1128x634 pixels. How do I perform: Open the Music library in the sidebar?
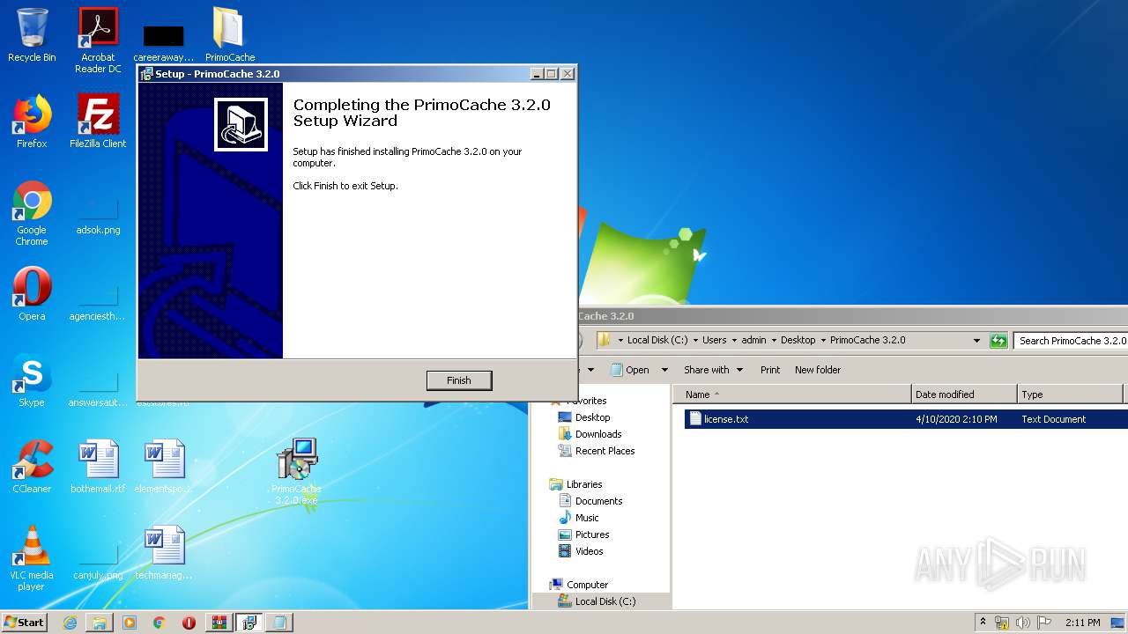click(587, 518)
